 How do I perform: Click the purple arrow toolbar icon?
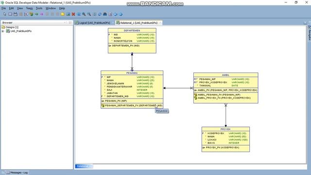point(42,14)
